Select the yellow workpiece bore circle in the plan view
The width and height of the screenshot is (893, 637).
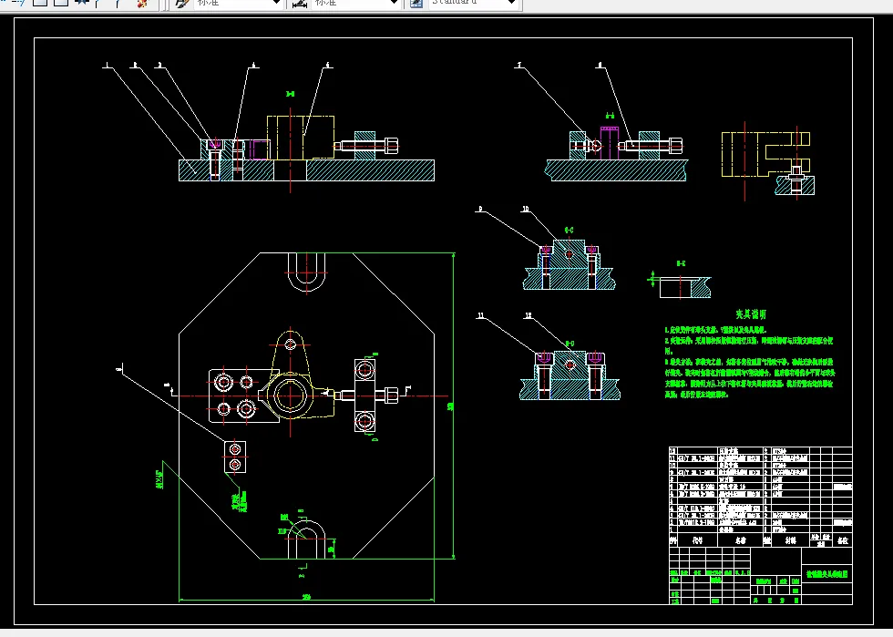(x=291, y=396)
